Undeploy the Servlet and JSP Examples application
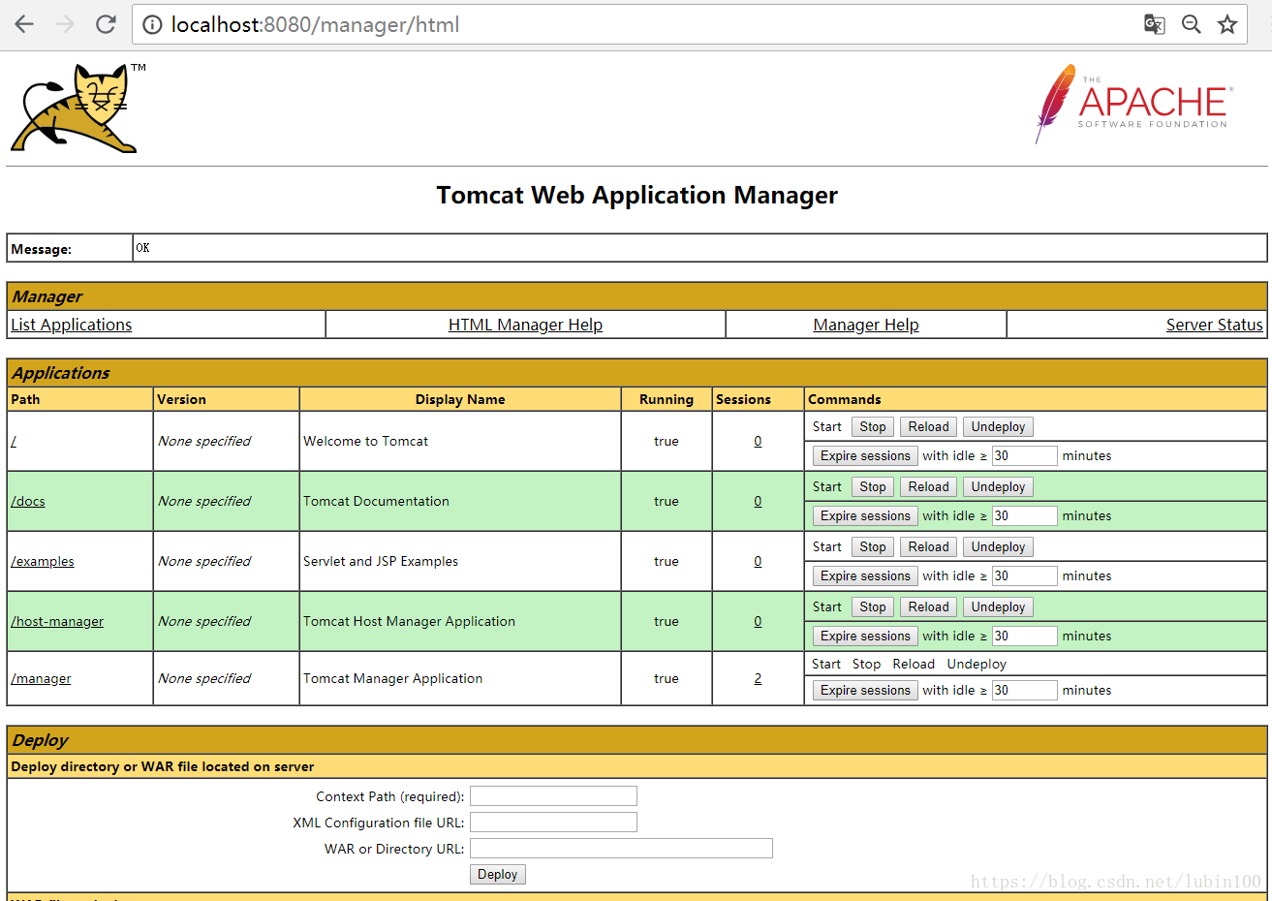The width and height of the screenshot is (1272, 901). 998,546
